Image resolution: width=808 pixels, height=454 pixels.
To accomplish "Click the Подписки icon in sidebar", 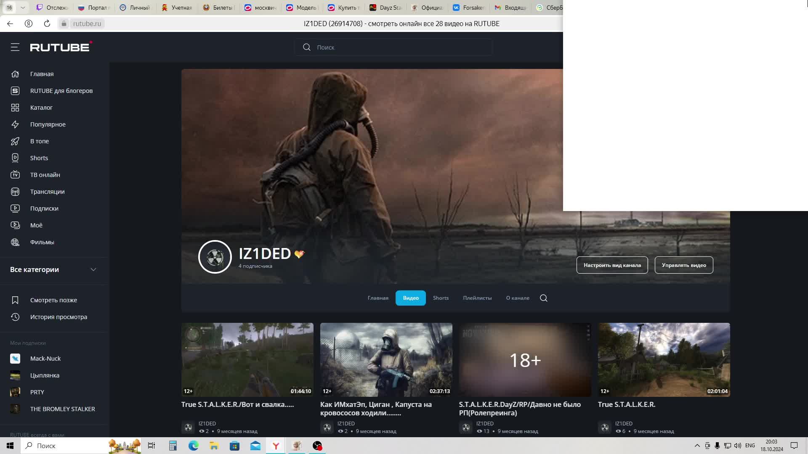I will (x=15, y=209).
